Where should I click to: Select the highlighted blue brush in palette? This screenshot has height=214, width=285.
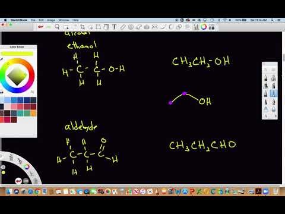[x=274, y=93]
